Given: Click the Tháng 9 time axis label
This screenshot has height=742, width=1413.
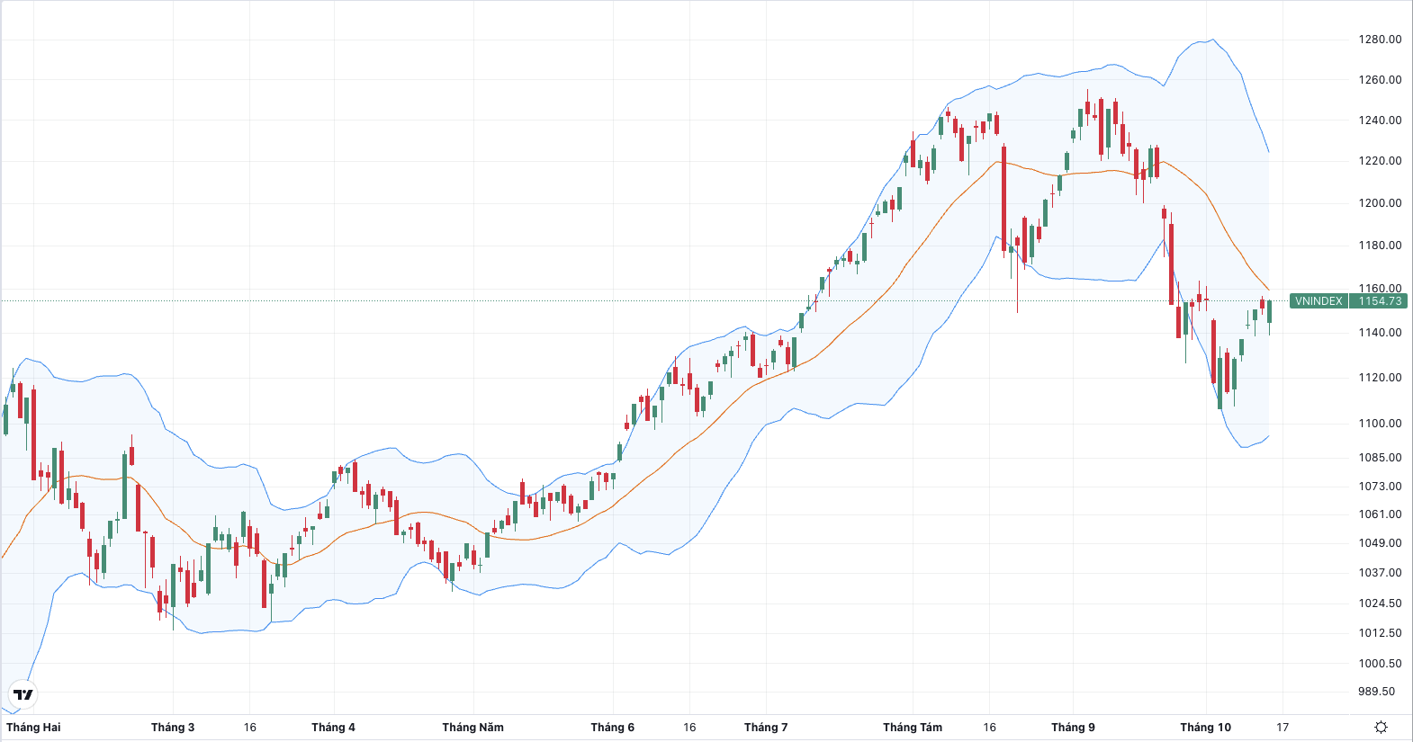Looking at the screenshot, I should click(x=1073, y=728).
